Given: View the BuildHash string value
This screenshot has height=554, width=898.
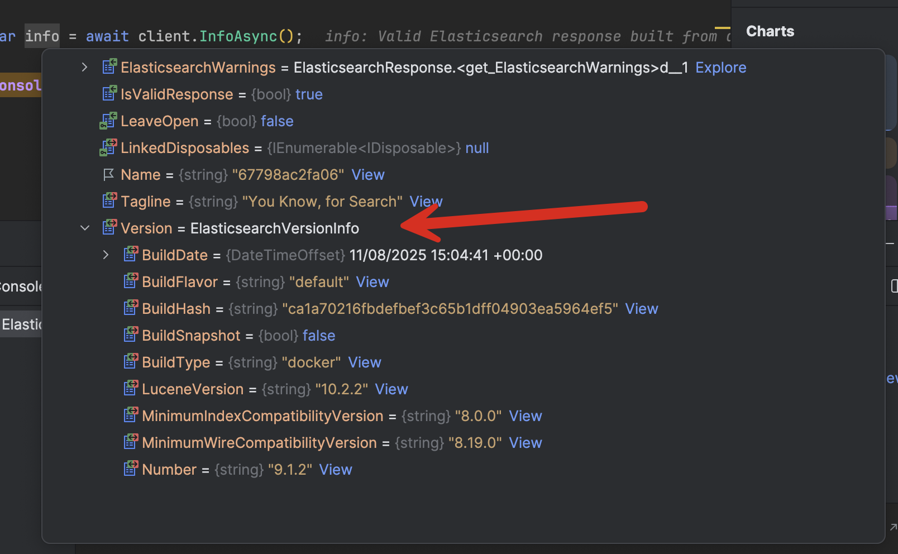Looking at the screenshot, I should pos(641,308).
